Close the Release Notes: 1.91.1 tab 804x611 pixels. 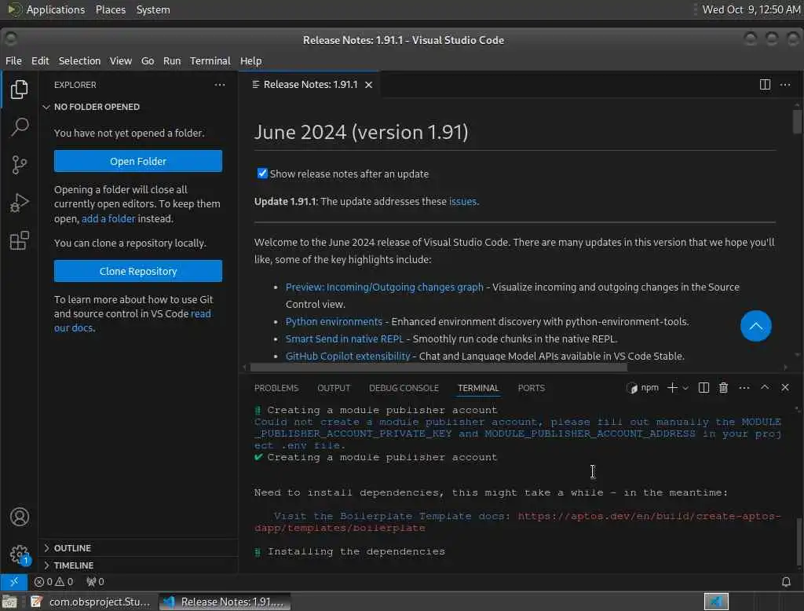(368, 85)
